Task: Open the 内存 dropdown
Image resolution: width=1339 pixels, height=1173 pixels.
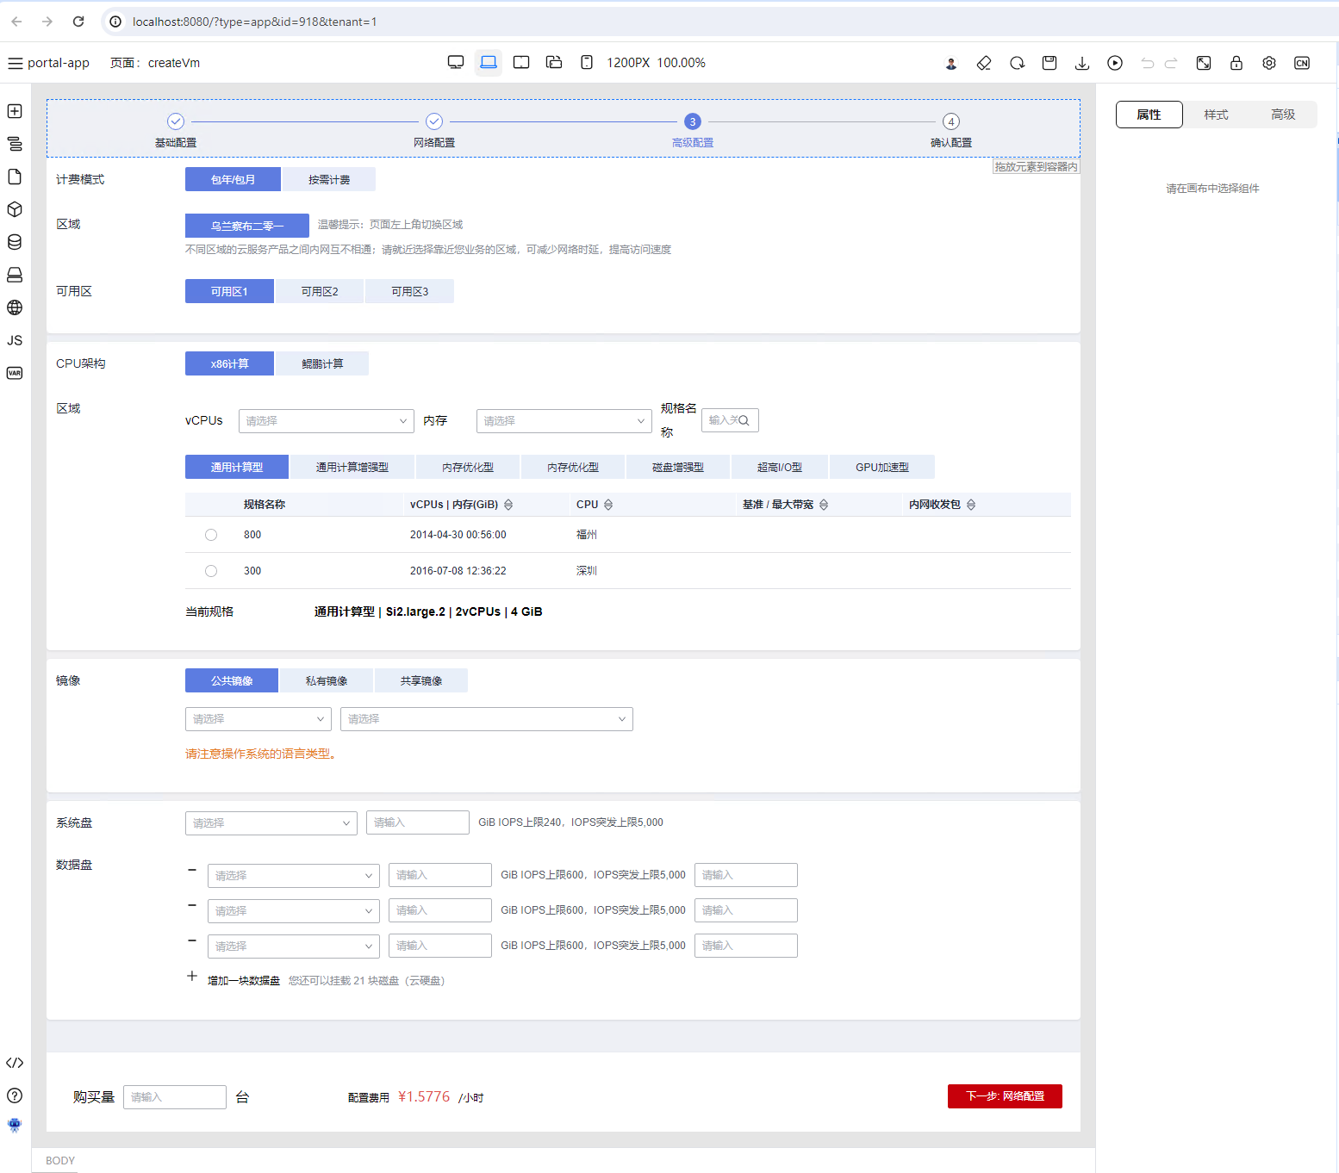Action: pos(564,421)
